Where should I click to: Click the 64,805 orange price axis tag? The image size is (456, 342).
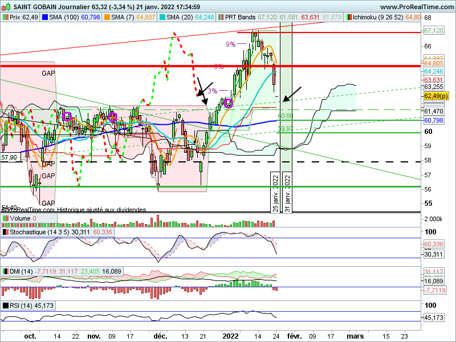click(434, 63)
